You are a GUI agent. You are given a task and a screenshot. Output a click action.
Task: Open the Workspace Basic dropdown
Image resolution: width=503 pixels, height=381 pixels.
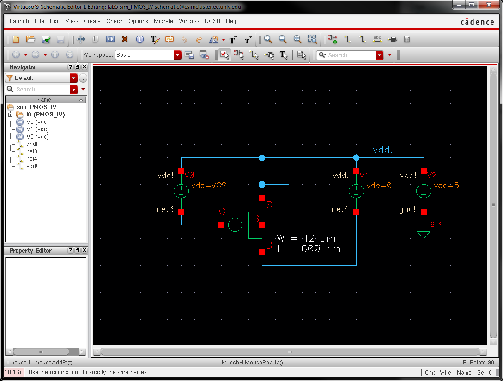[178, 55]
